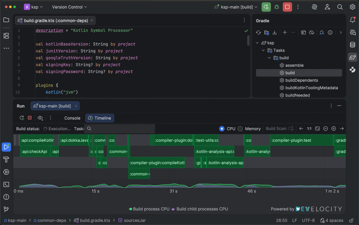
Task: Zoom in on the build timeline
Action: (x=333, y=128)
